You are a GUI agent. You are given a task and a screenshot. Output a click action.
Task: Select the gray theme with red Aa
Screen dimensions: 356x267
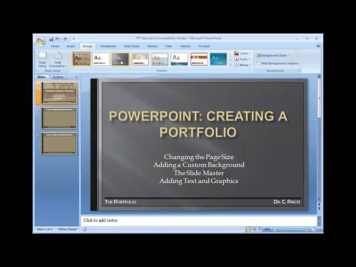coord(160,59)
